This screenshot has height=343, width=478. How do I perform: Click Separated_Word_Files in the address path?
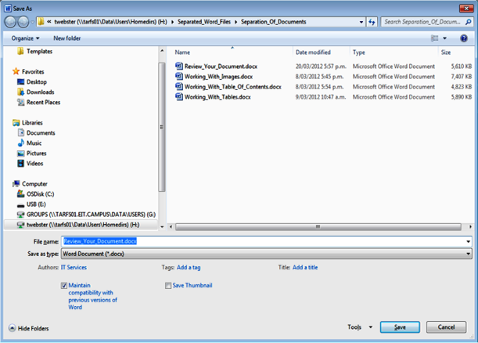point(204,22)
